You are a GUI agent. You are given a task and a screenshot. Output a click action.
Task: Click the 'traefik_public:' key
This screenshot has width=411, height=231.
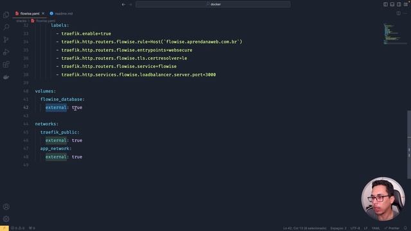[x=60, y=132]
